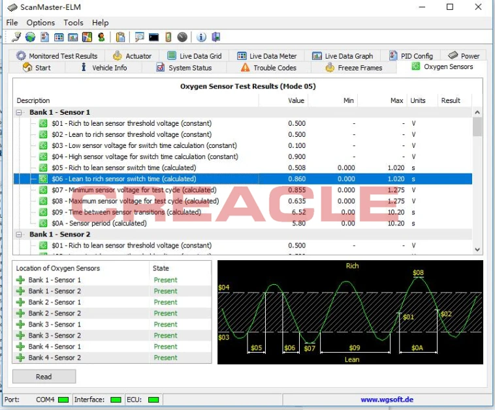This screenshot has width=495, height=410.
Task: Open the Options menu
Action: tap(40, 23)
